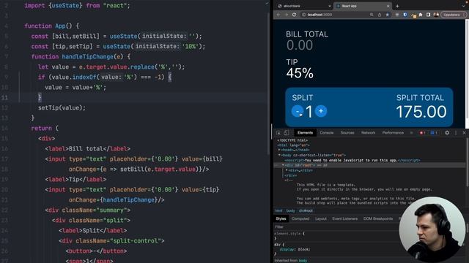Click the DevTools elements panel scrollbar
The image size is (469, 263).
point(467,163)
